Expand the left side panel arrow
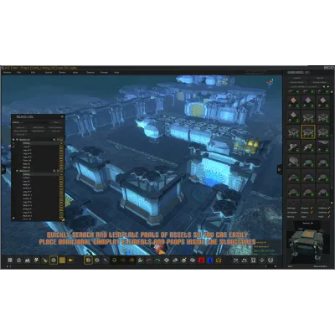Screen dimensions: 335x335 [3, 169]
